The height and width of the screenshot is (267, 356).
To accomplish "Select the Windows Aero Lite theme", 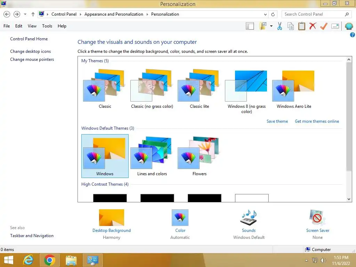I will click(x=294, y=89).
